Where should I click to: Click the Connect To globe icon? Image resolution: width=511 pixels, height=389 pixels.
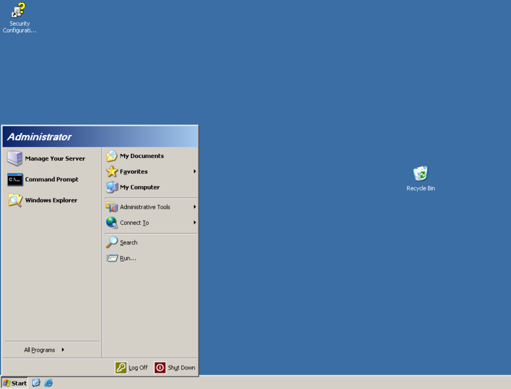(112, 223)
